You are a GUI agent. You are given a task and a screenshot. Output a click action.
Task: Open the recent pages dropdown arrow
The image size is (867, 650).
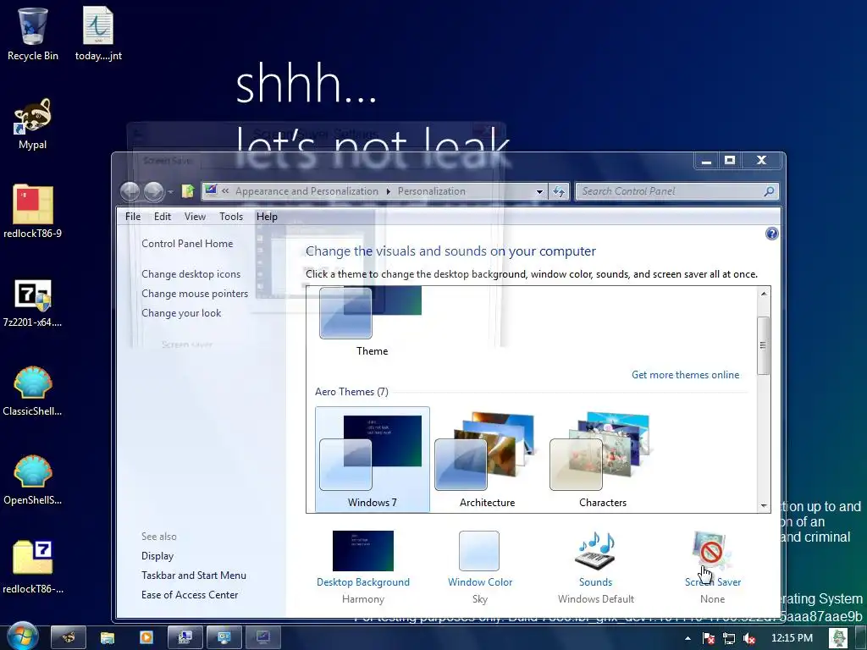[x=170, y=192]
